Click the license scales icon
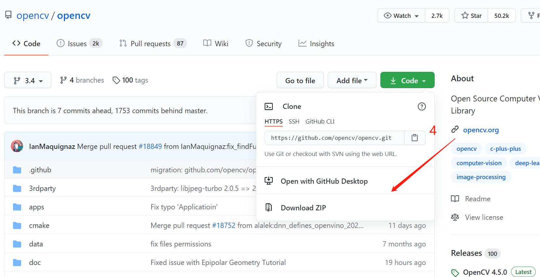 pyautogui.click(x=455, y=217)
